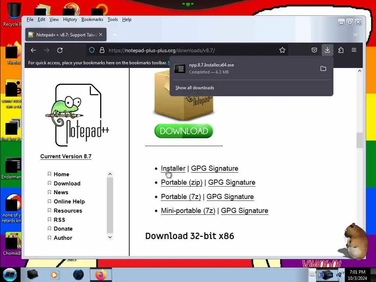The height and width of the screenshot is (282, 376).
Task: Open the Enderman desktop icon
Action: click(11, 168)
